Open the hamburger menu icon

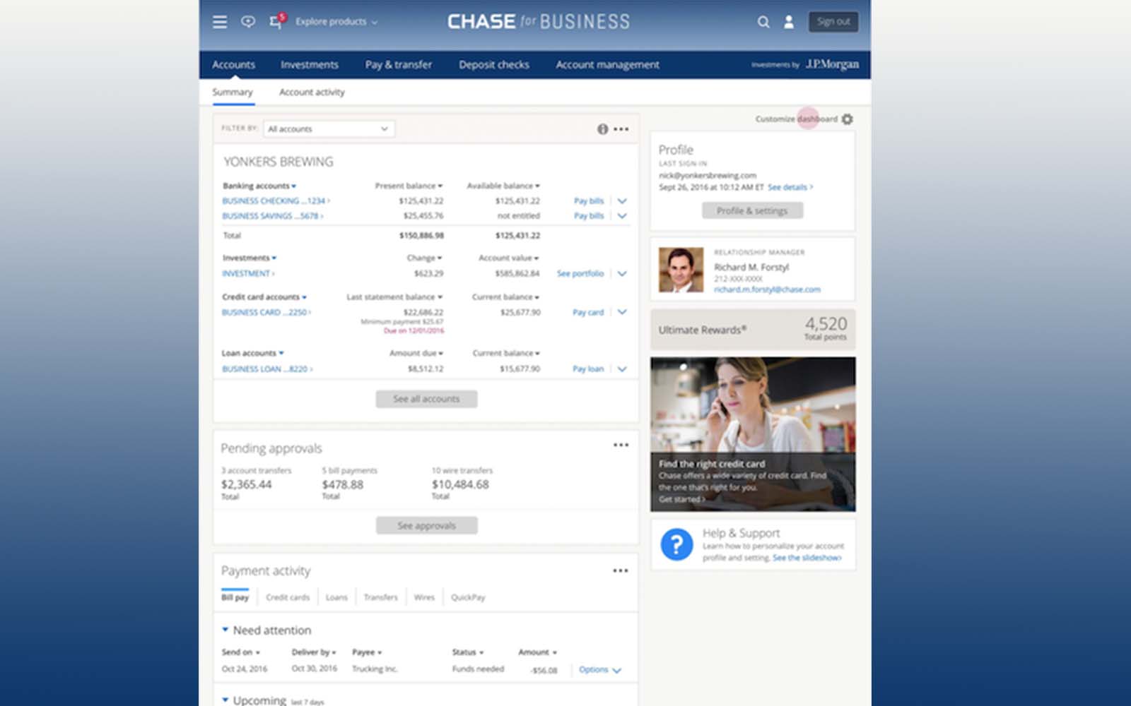pyautogui.click(x=220, y=22)
